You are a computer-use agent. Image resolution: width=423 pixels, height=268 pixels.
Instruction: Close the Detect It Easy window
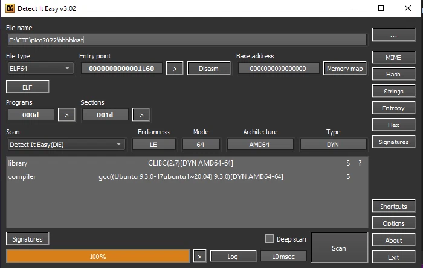click(408, 8)
